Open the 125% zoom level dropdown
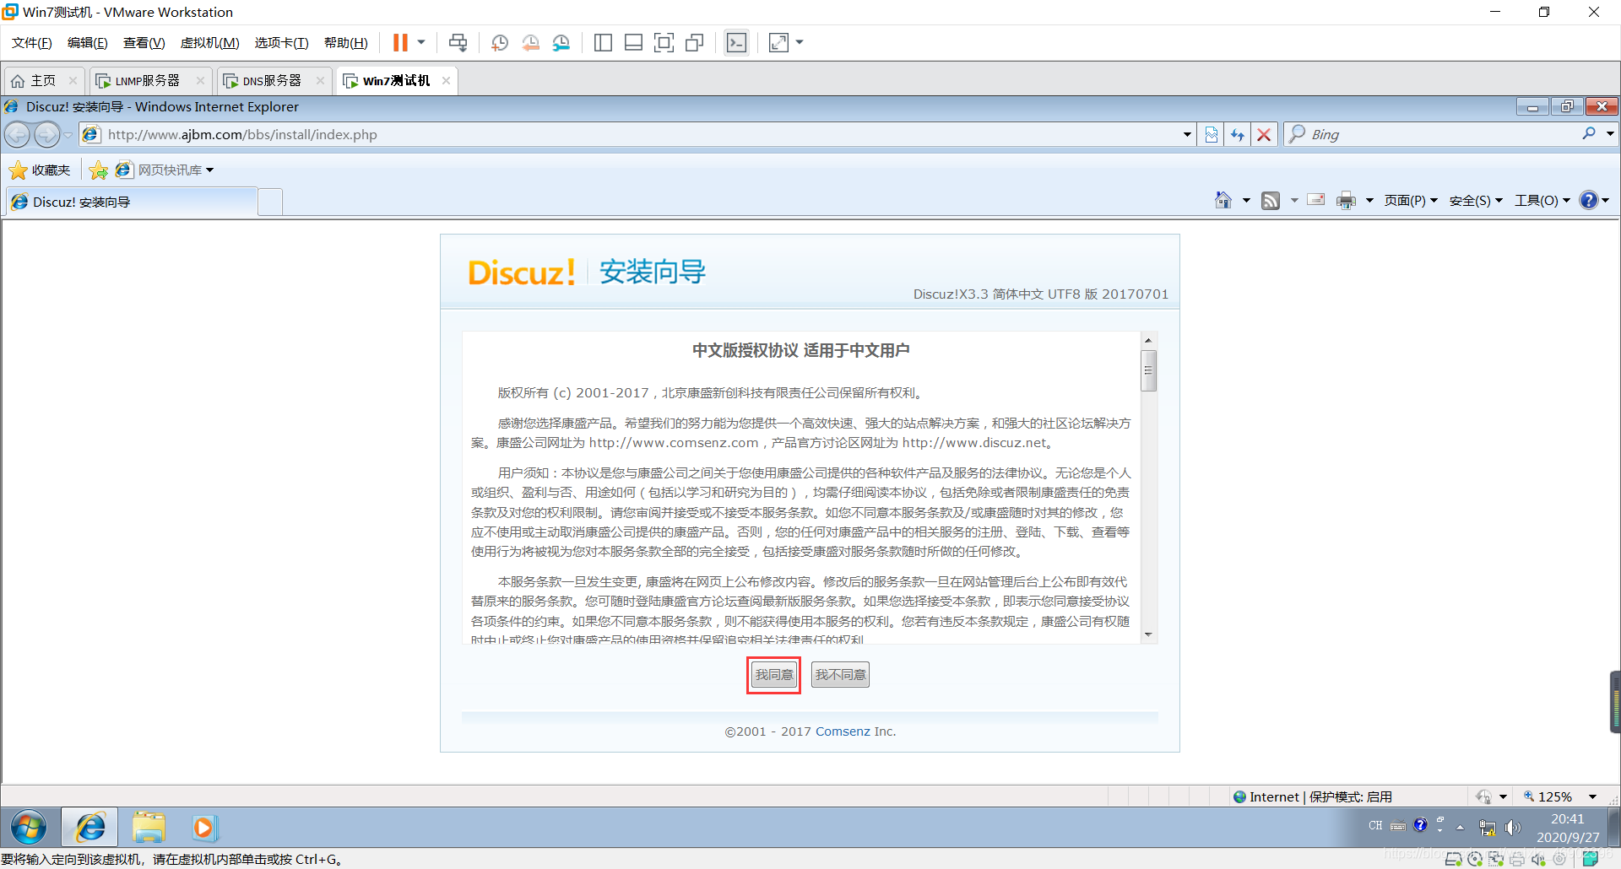Viewport: 1621px width, 869px height. 1592,796
